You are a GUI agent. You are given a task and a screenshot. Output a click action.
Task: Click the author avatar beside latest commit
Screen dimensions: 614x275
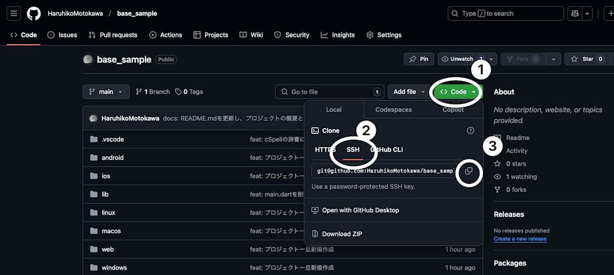[x=93, y=118]
